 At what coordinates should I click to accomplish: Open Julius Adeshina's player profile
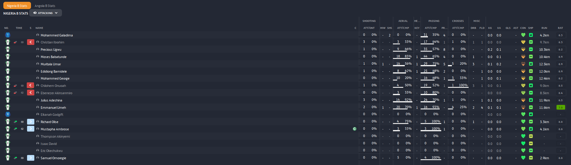point(51,100)
